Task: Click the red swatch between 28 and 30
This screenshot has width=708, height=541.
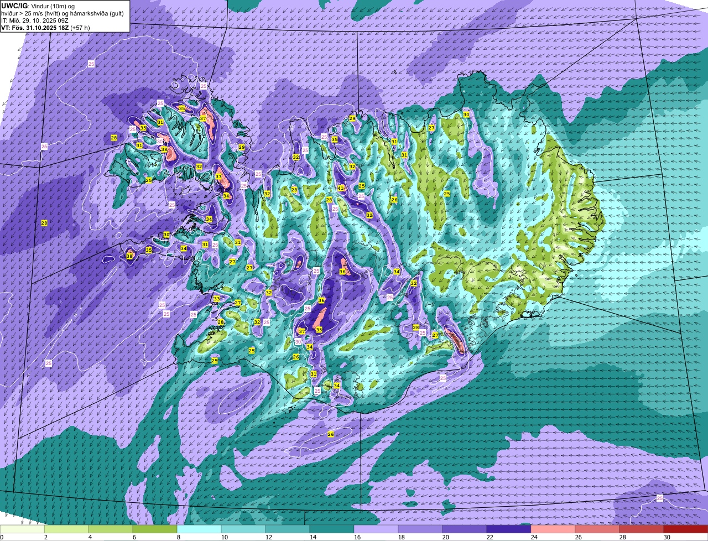Action: 642,529
